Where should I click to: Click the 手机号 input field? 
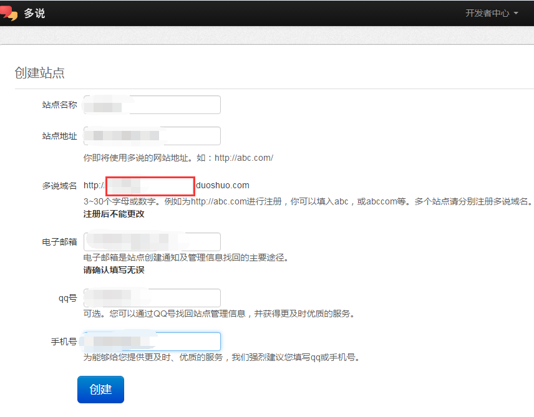tap(152, 342)
